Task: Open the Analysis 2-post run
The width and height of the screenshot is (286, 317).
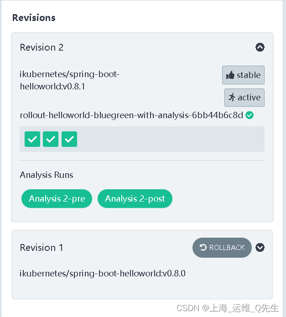Action: click(x=135, y=198)
